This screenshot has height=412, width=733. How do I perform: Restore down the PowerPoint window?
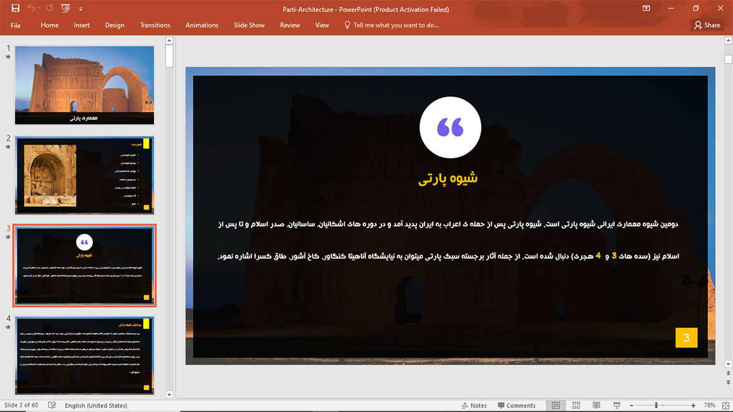point(696,9)
